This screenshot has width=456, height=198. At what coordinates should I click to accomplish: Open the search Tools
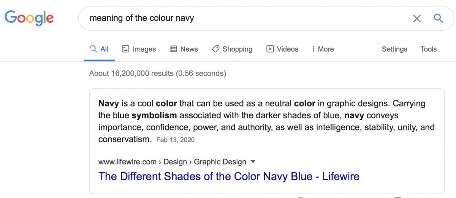[x=428, y=49]
